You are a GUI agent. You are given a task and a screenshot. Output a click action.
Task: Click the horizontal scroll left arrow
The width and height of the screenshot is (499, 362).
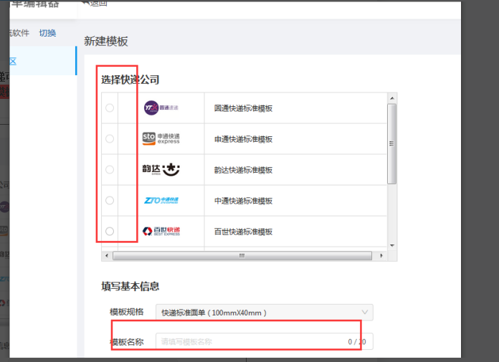(x=107, y=256)
